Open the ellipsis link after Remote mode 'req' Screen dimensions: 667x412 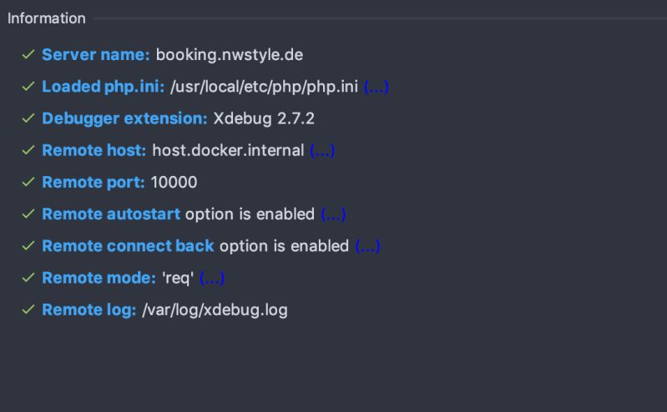212,278
